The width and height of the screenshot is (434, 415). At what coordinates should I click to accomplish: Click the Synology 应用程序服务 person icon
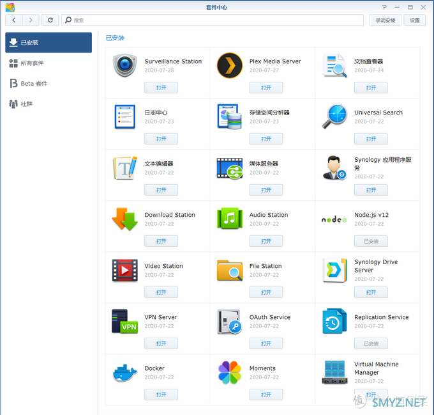(x=334, y=168)
